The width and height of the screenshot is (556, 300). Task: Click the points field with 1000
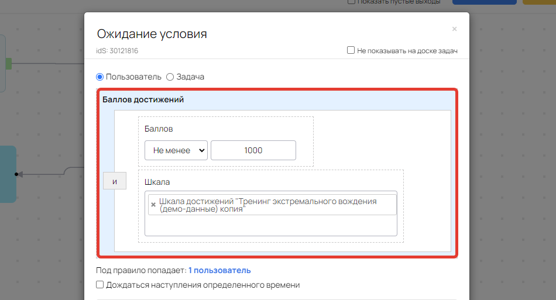(253, 150)
